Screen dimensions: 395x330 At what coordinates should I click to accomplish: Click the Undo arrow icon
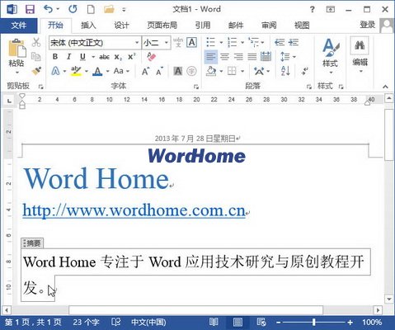49,9
